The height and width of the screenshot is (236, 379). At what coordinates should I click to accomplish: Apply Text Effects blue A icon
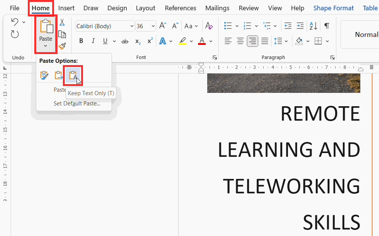click(163, 41)
